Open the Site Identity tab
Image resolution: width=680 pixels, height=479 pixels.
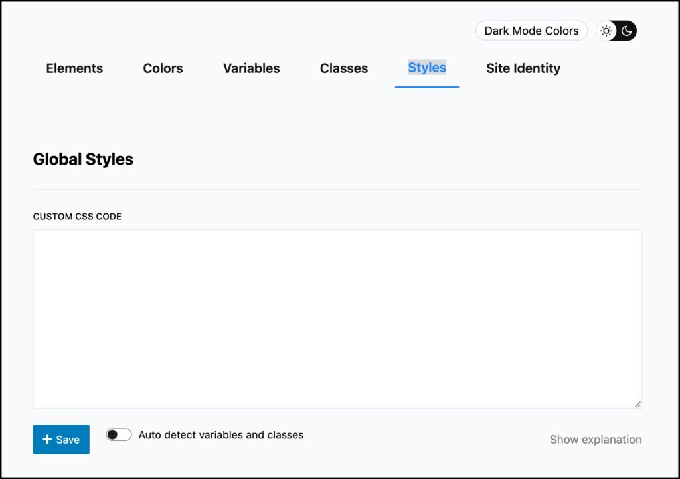pos(523,68)
